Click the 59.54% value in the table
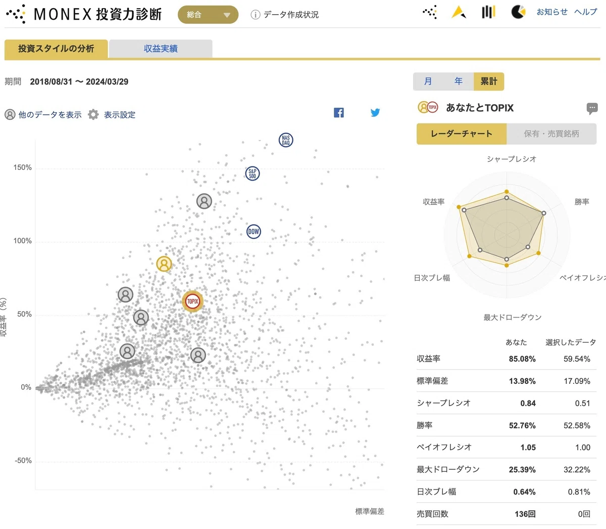The width and height of the screenshot is (606, 529). coord(577,359)
